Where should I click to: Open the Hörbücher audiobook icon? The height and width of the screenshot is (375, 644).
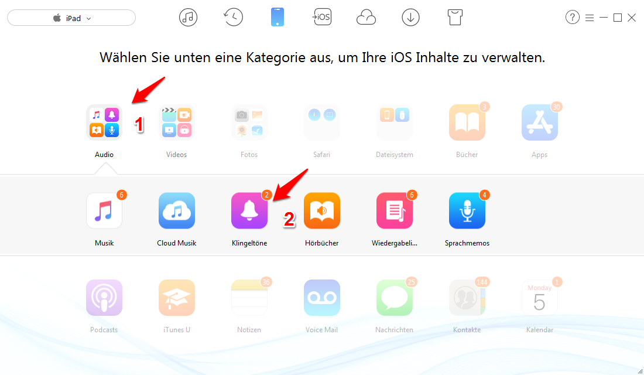coord(322,210)
